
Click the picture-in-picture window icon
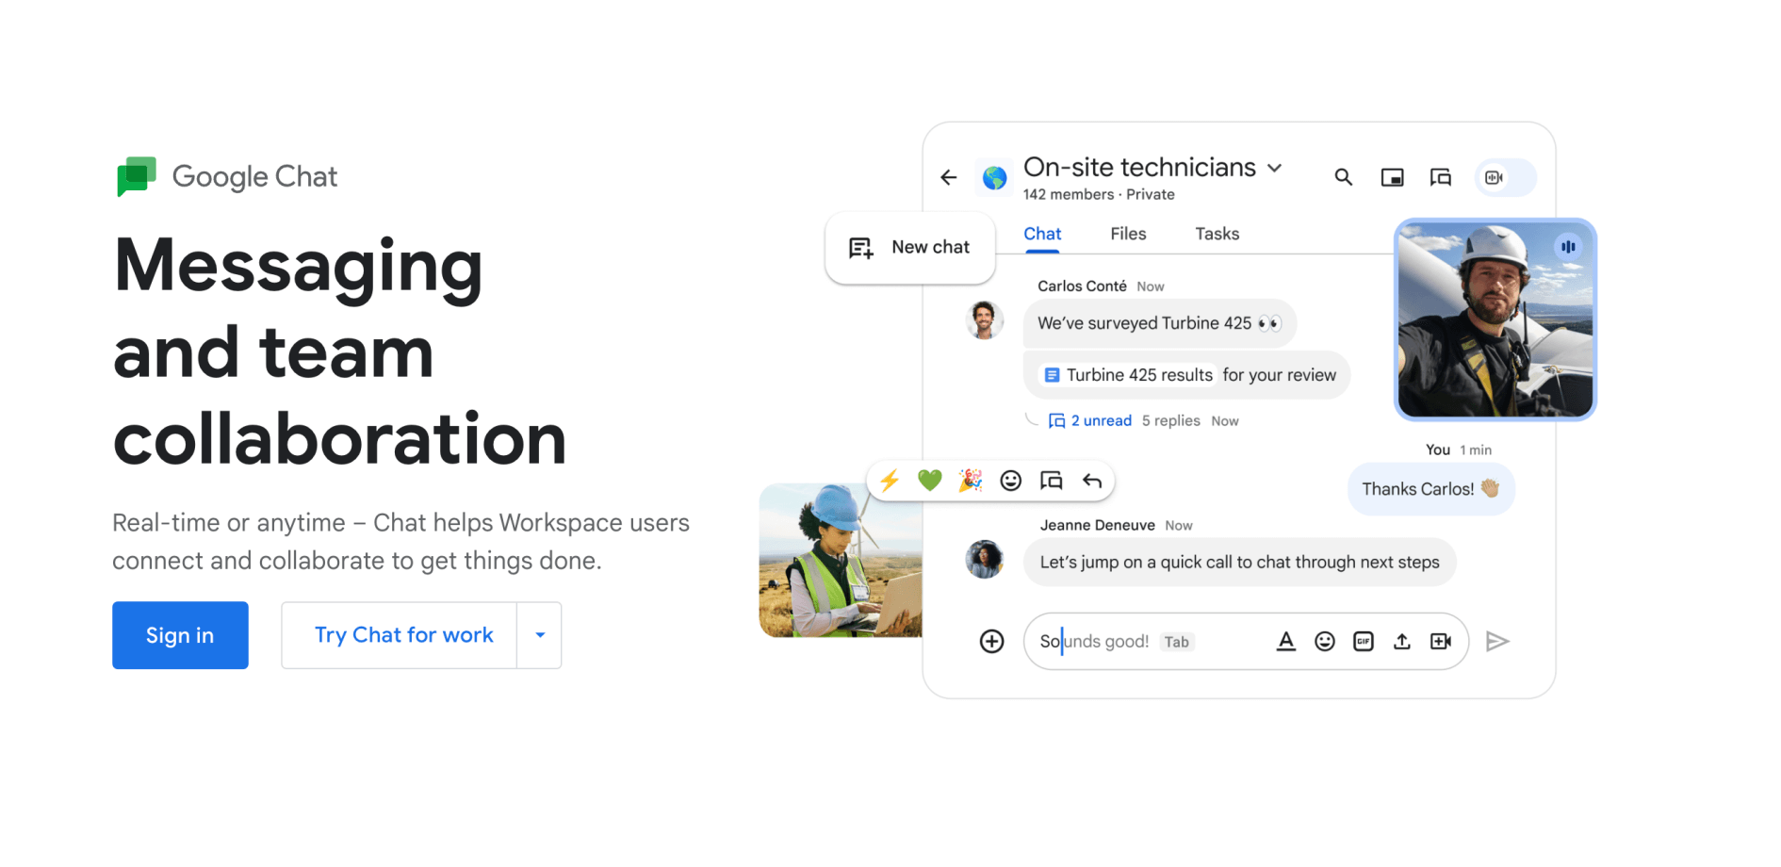click(x=1392, y=177)
